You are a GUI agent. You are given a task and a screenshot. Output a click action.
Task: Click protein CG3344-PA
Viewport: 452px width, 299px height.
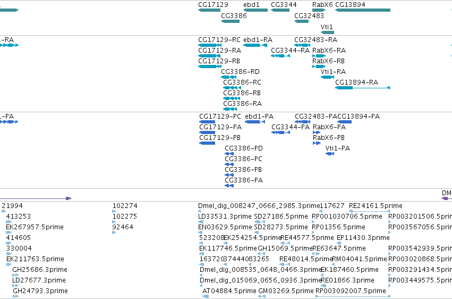(281, 132)
